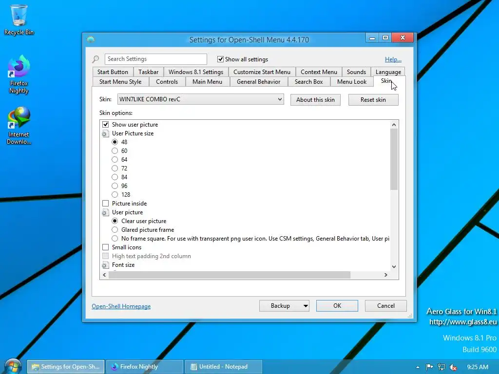Screen dimensions: 499x374
Task: Show hidden tray icons arrow
Action: point(418,367)
